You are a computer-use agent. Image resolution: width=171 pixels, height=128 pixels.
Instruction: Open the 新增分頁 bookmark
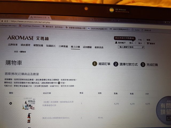pyautogui.click(x=146, y=30)
